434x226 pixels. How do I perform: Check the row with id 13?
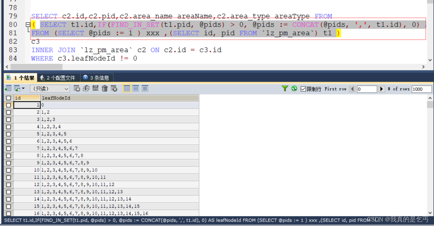pyautogui.click(x=8, y=192)
